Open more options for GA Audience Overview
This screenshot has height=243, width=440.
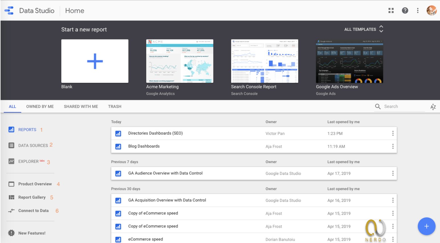tap(393, 173)
